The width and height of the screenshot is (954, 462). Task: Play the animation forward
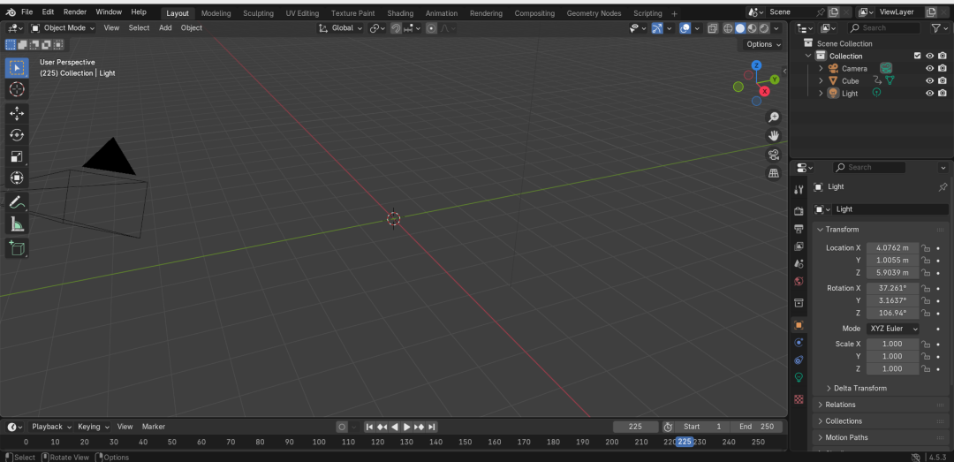(406, 427)
